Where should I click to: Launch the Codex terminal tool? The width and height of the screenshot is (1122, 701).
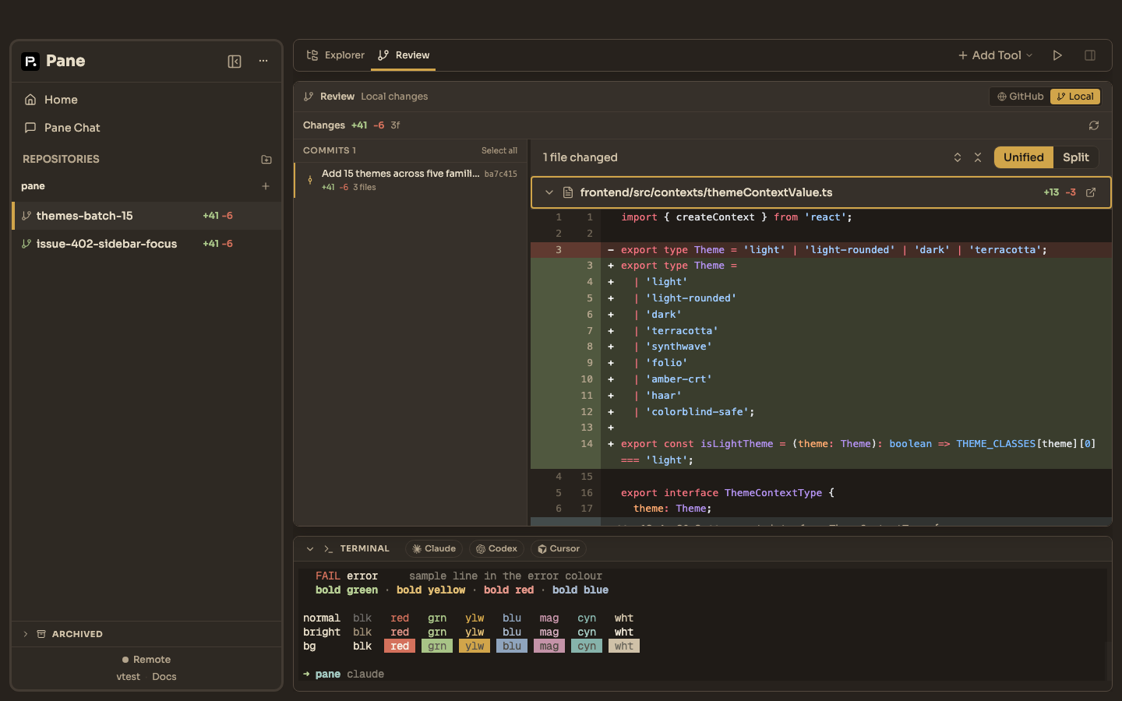[x=496, y=549]
